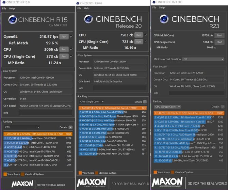Viewport: 228px width, 190px height.
Task: Click the Cinebench R23.200 title bar icon
Action: click(x=154, y=2)
